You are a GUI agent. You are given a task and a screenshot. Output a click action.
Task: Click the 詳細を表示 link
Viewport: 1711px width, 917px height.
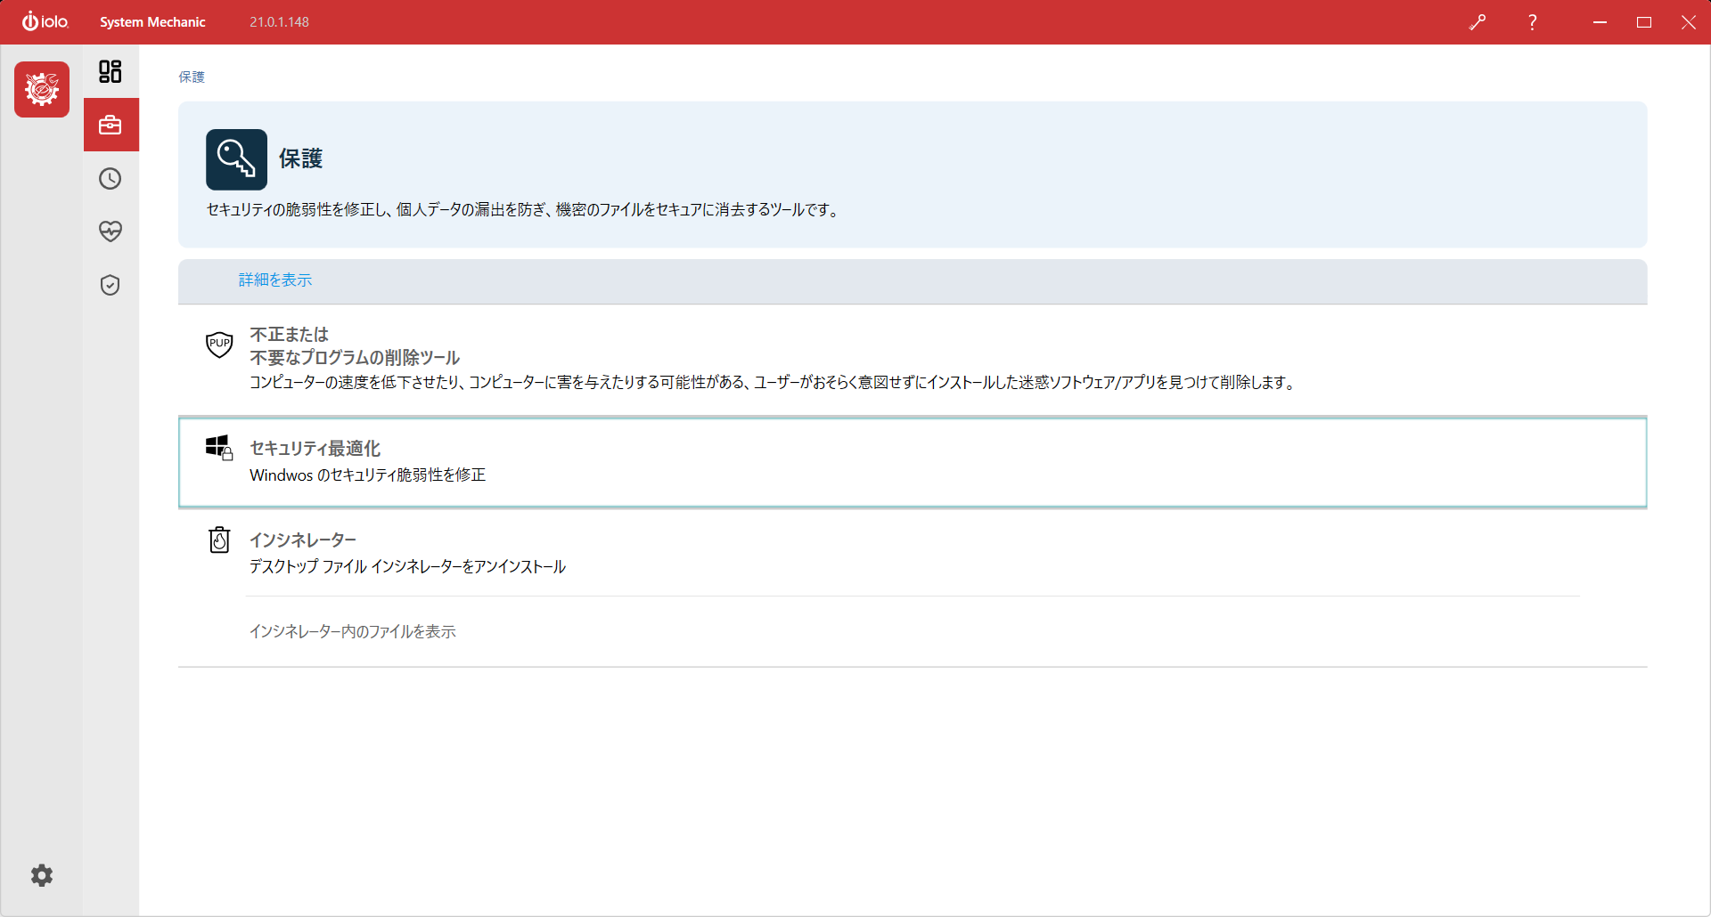click(275, 280)
